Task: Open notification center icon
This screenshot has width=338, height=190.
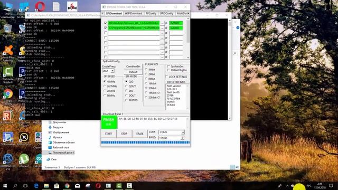Action: tap(331, 186)
